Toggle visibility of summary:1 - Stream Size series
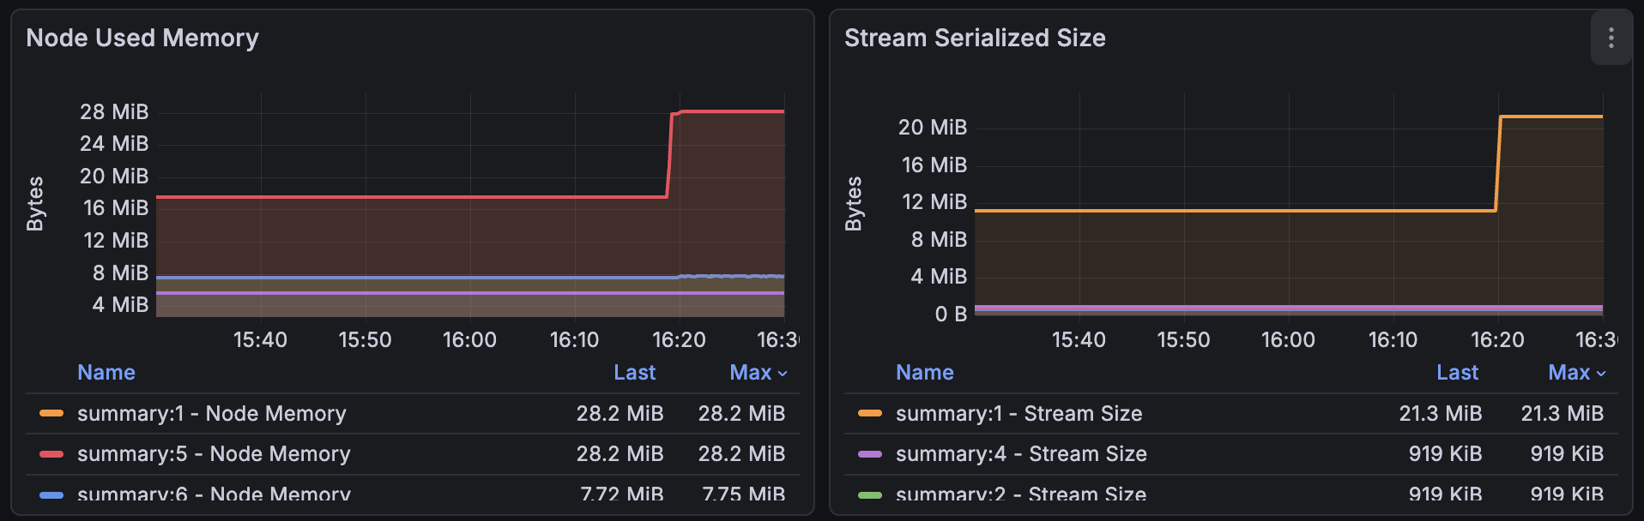This screenshot has height=521, width=1644. pos(1018,413)
